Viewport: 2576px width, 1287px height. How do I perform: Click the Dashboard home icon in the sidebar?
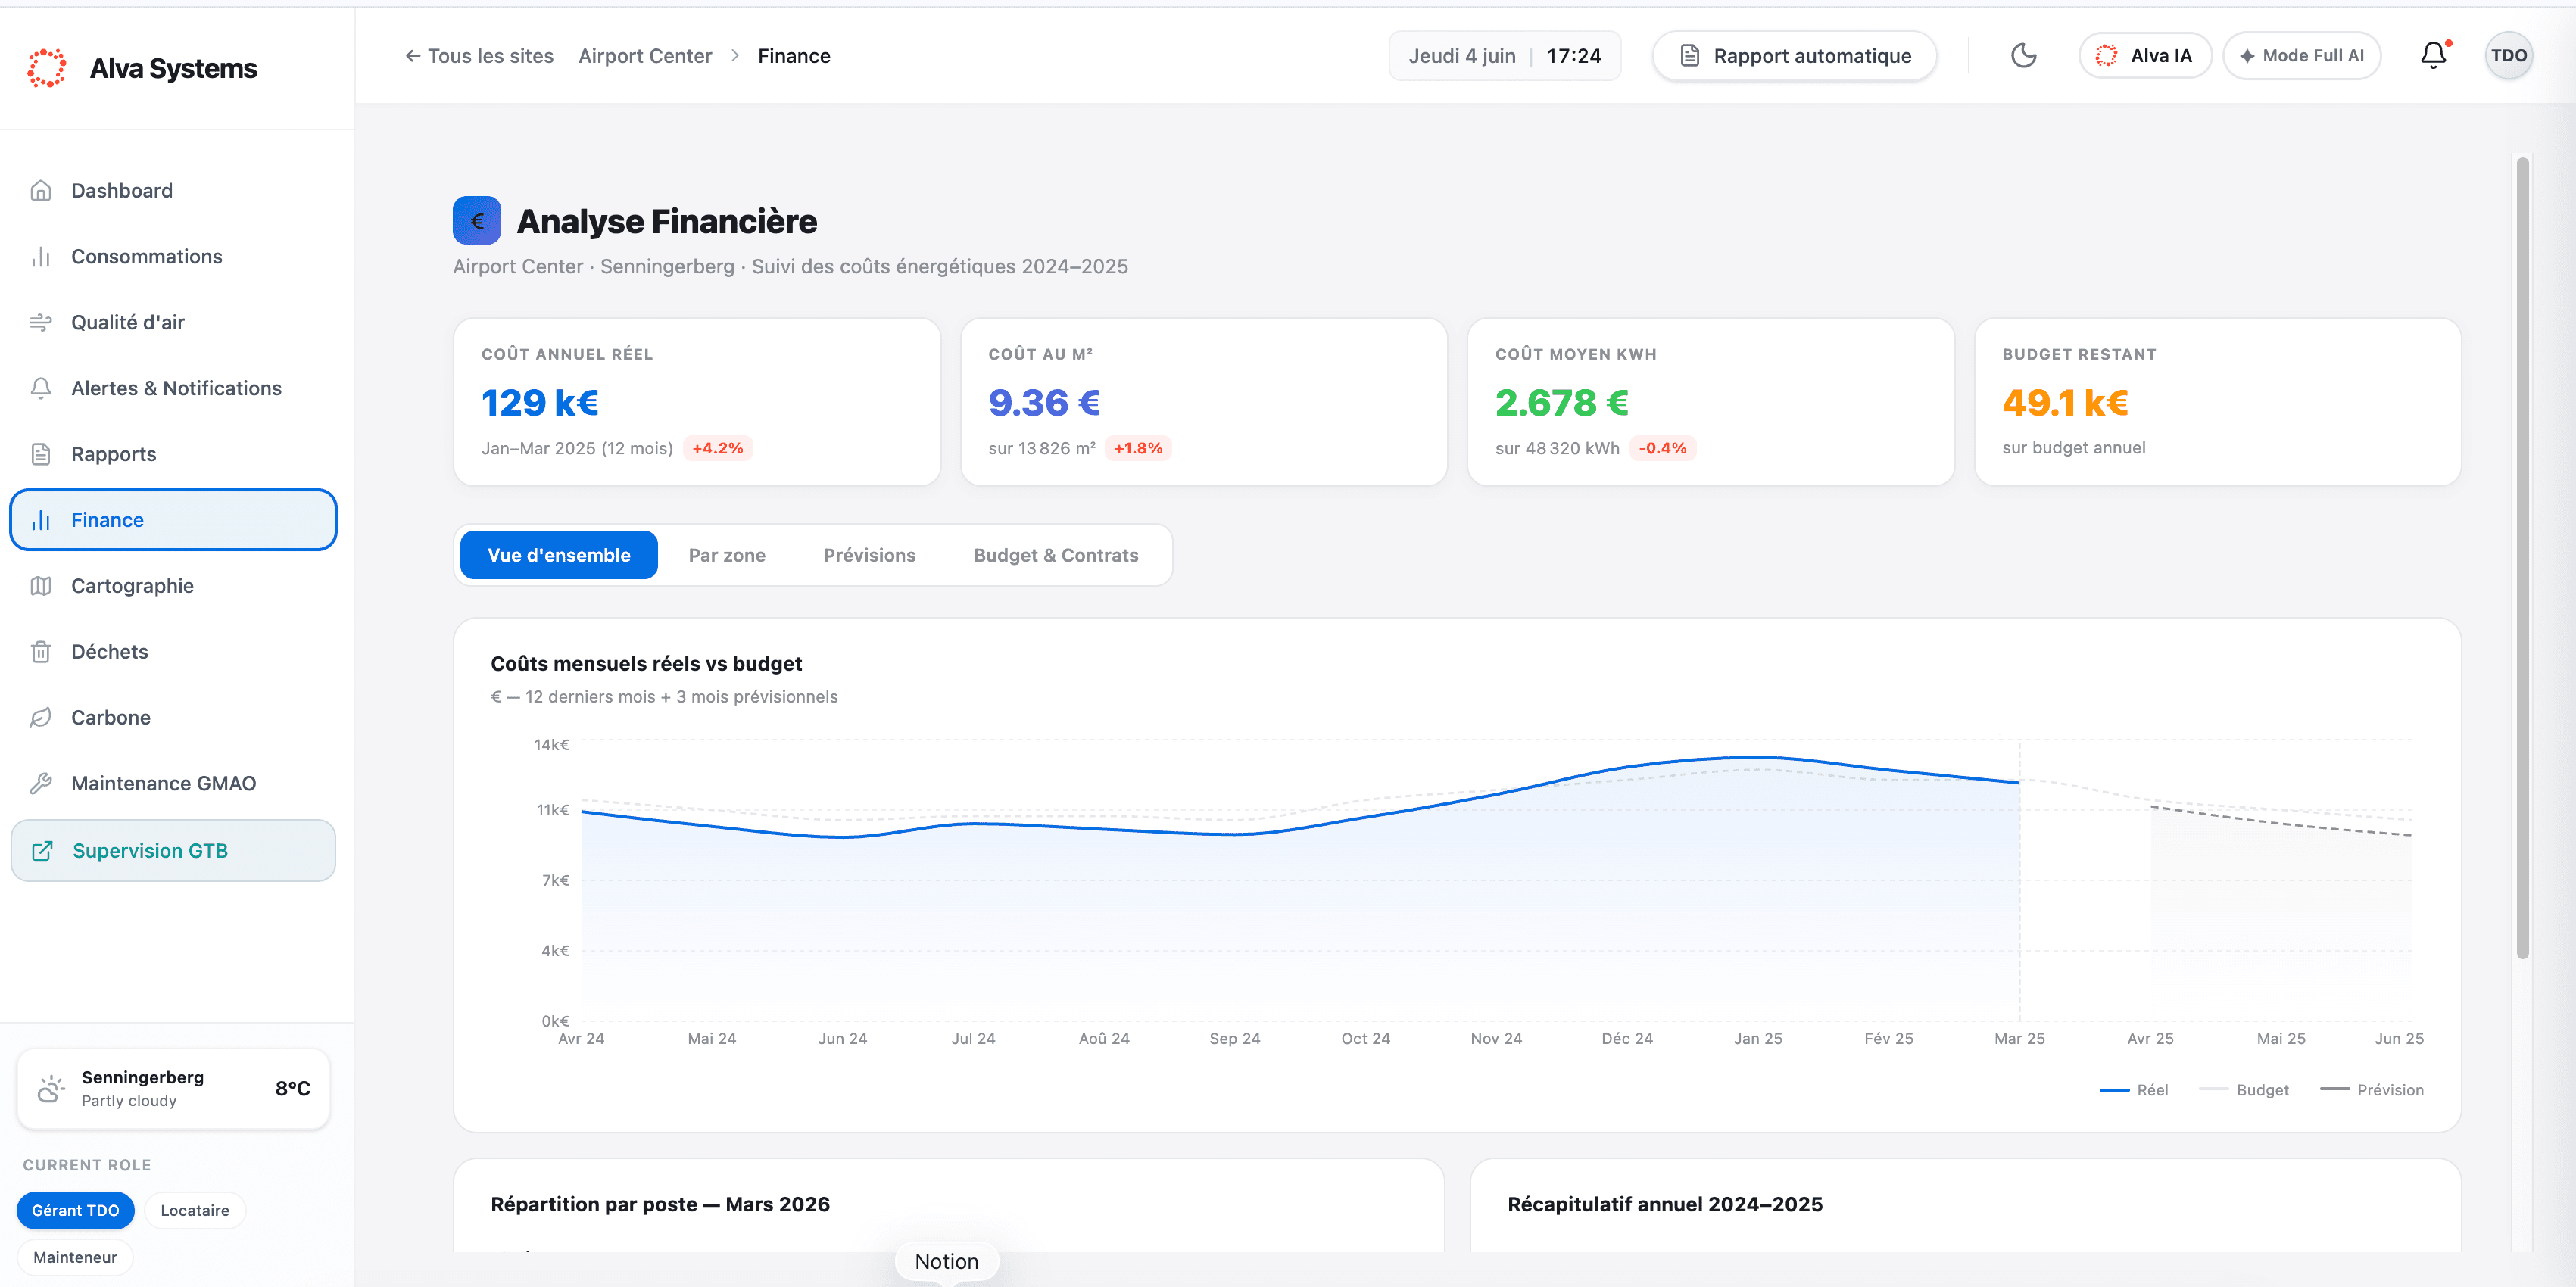[41, 190]
